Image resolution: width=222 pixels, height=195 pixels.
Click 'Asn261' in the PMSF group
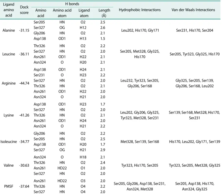40,181
